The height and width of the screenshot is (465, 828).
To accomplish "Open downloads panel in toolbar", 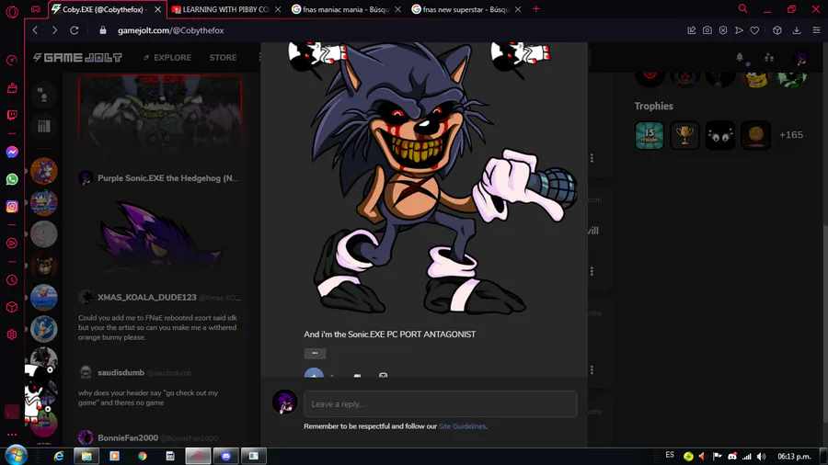I will point(797,30).
